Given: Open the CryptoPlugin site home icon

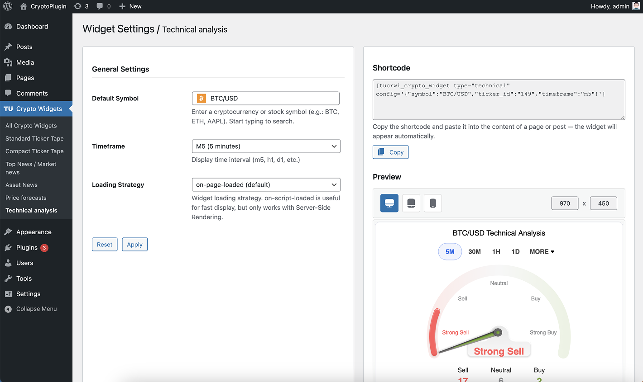Looking at the screenshot, I should tap(24, 6).
